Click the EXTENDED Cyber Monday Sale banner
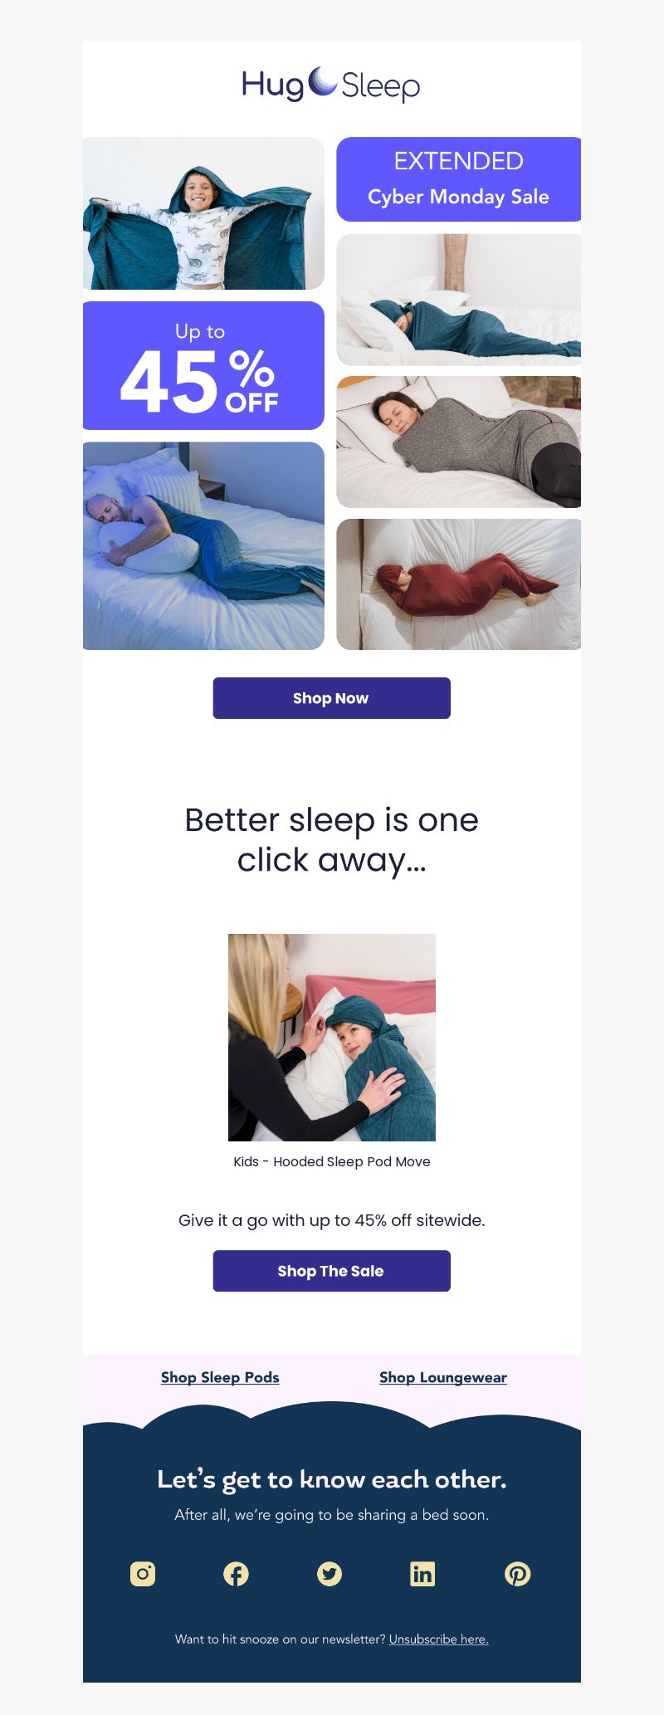The image size is (664, 1715). (x=459, y=179)
